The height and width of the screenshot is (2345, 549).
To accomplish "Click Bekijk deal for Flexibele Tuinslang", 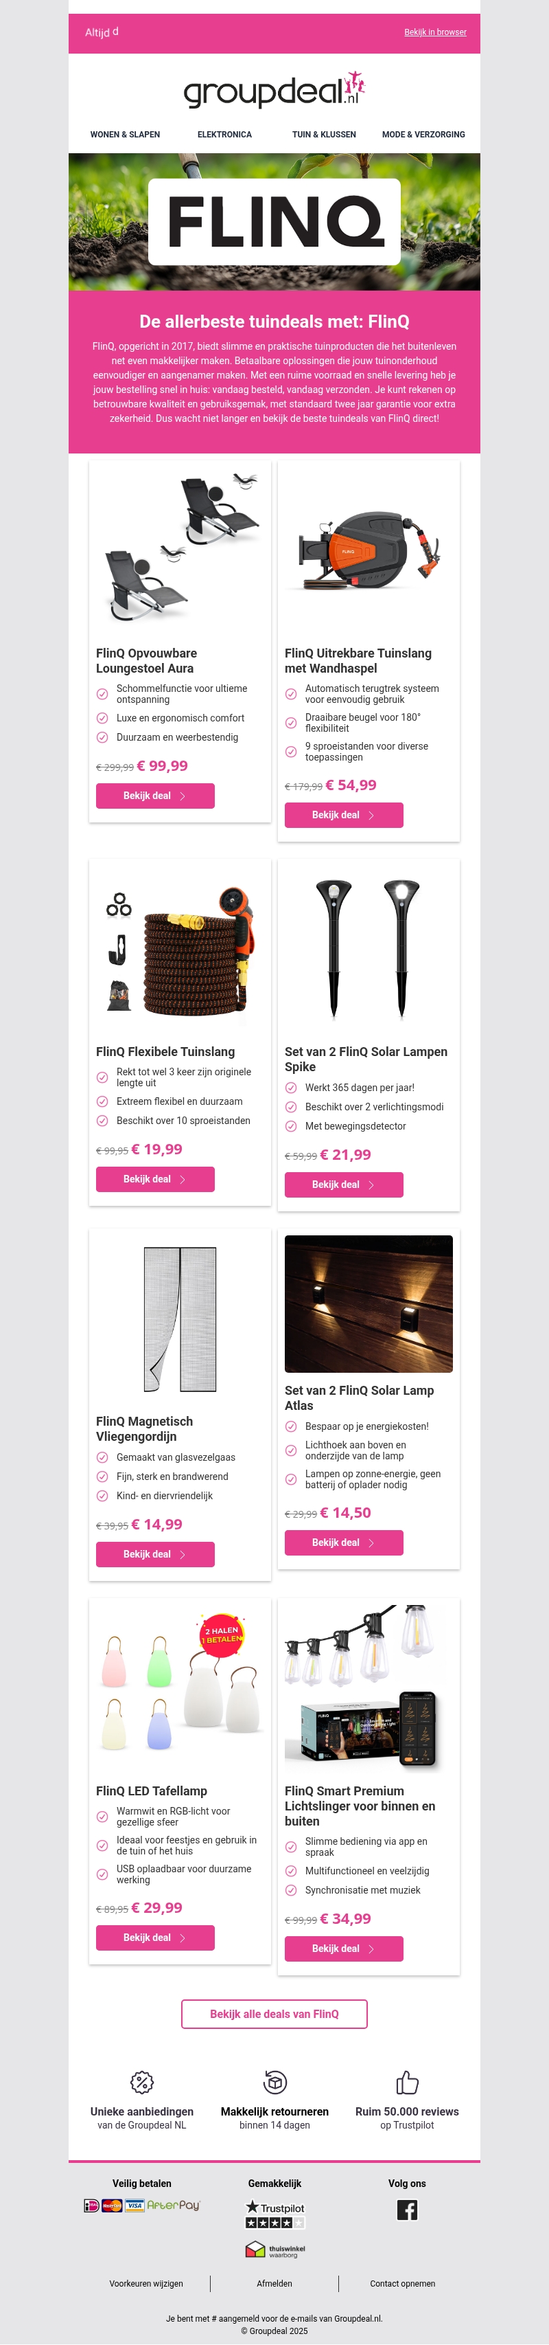I will click(155, 1179).
